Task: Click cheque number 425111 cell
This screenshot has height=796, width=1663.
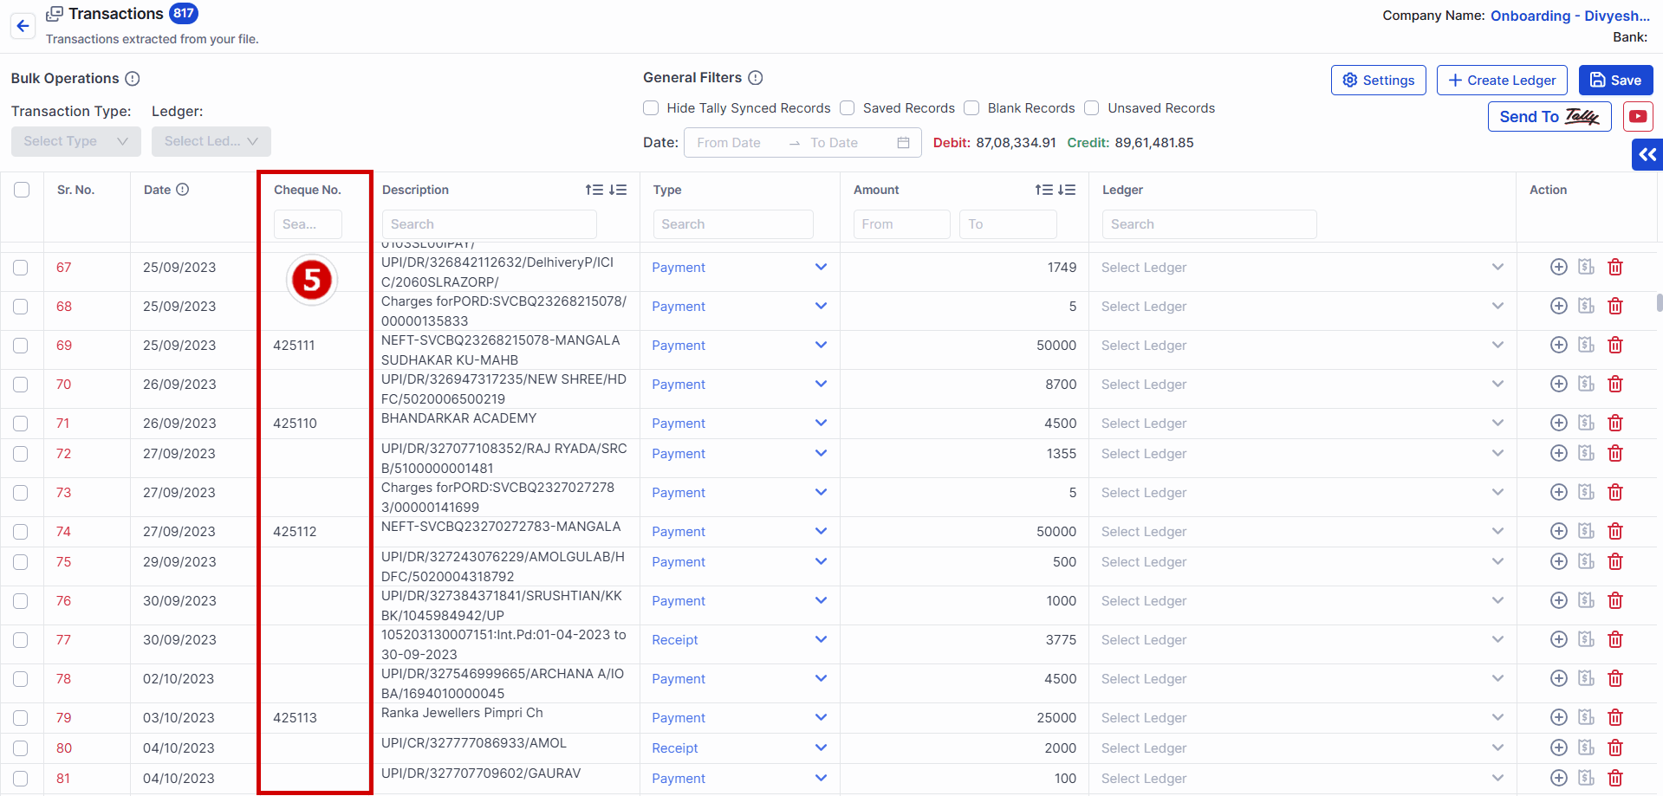Action: 294,346
